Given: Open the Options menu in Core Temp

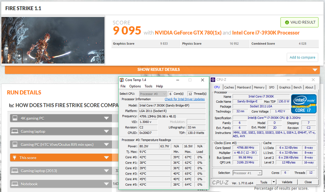Looking at the screenshot, I should (135, 86).
